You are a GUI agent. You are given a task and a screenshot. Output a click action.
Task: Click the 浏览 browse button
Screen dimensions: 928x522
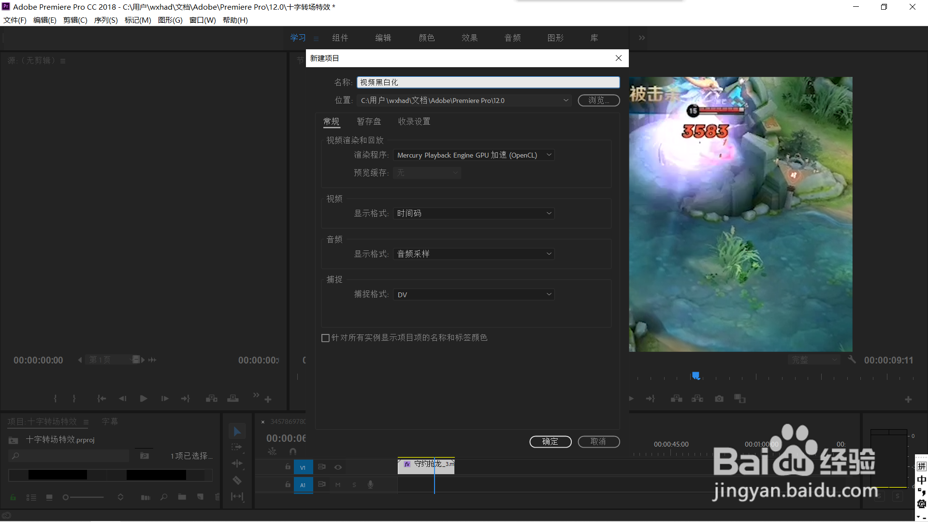pos(599,101)
